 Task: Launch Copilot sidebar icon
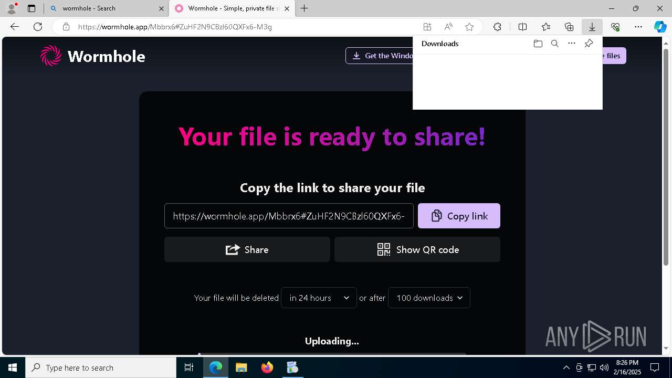tap(660, 27)
